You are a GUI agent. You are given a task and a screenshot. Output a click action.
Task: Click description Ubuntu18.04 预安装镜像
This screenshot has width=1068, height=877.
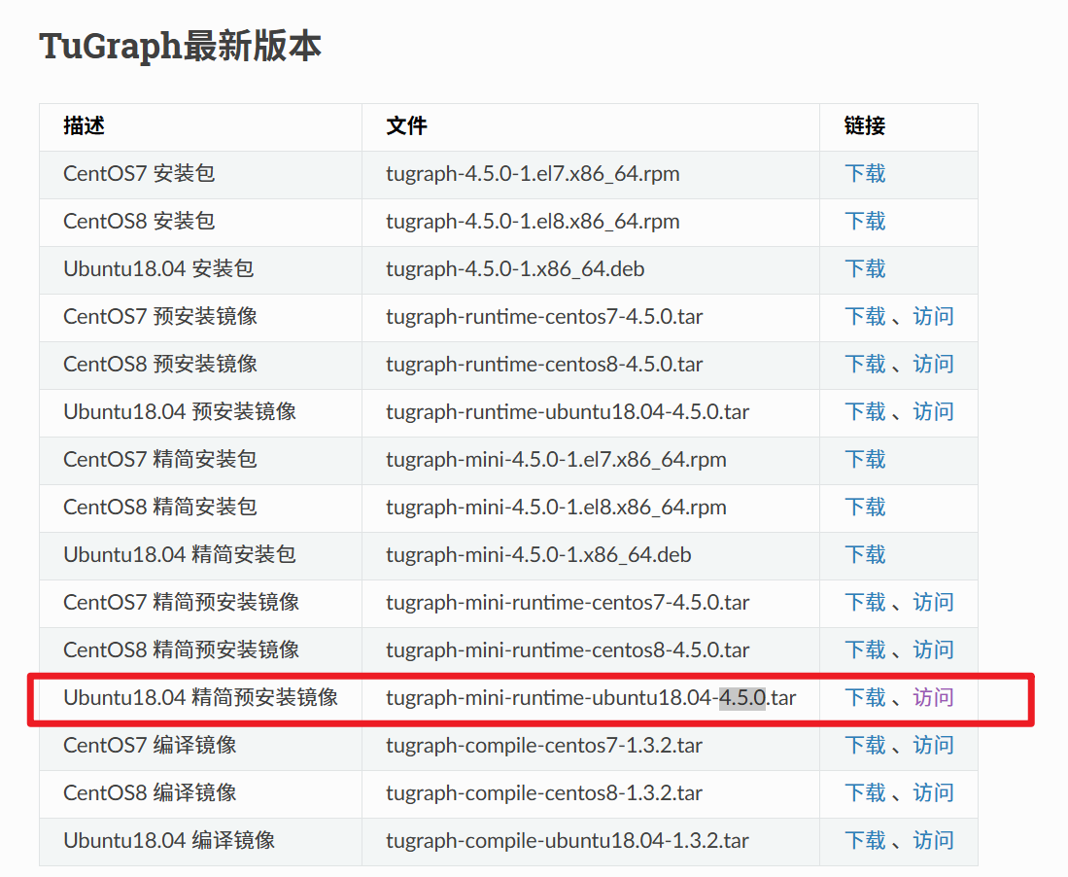click(180, 412)
